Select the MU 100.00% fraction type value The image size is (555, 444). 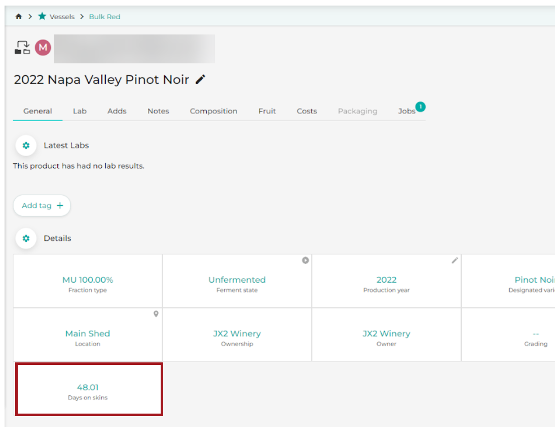88,280
